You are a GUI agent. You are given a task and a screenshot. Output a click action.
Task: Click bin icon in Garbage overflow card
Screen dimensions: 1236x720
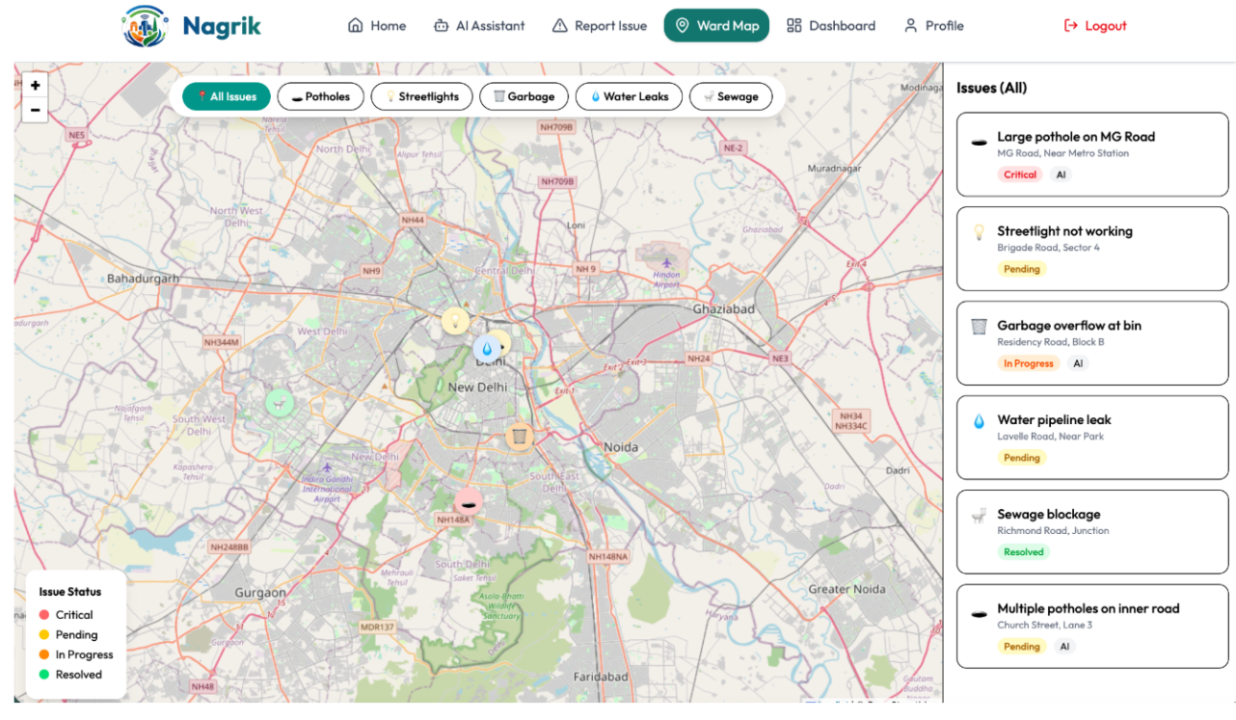979,327
